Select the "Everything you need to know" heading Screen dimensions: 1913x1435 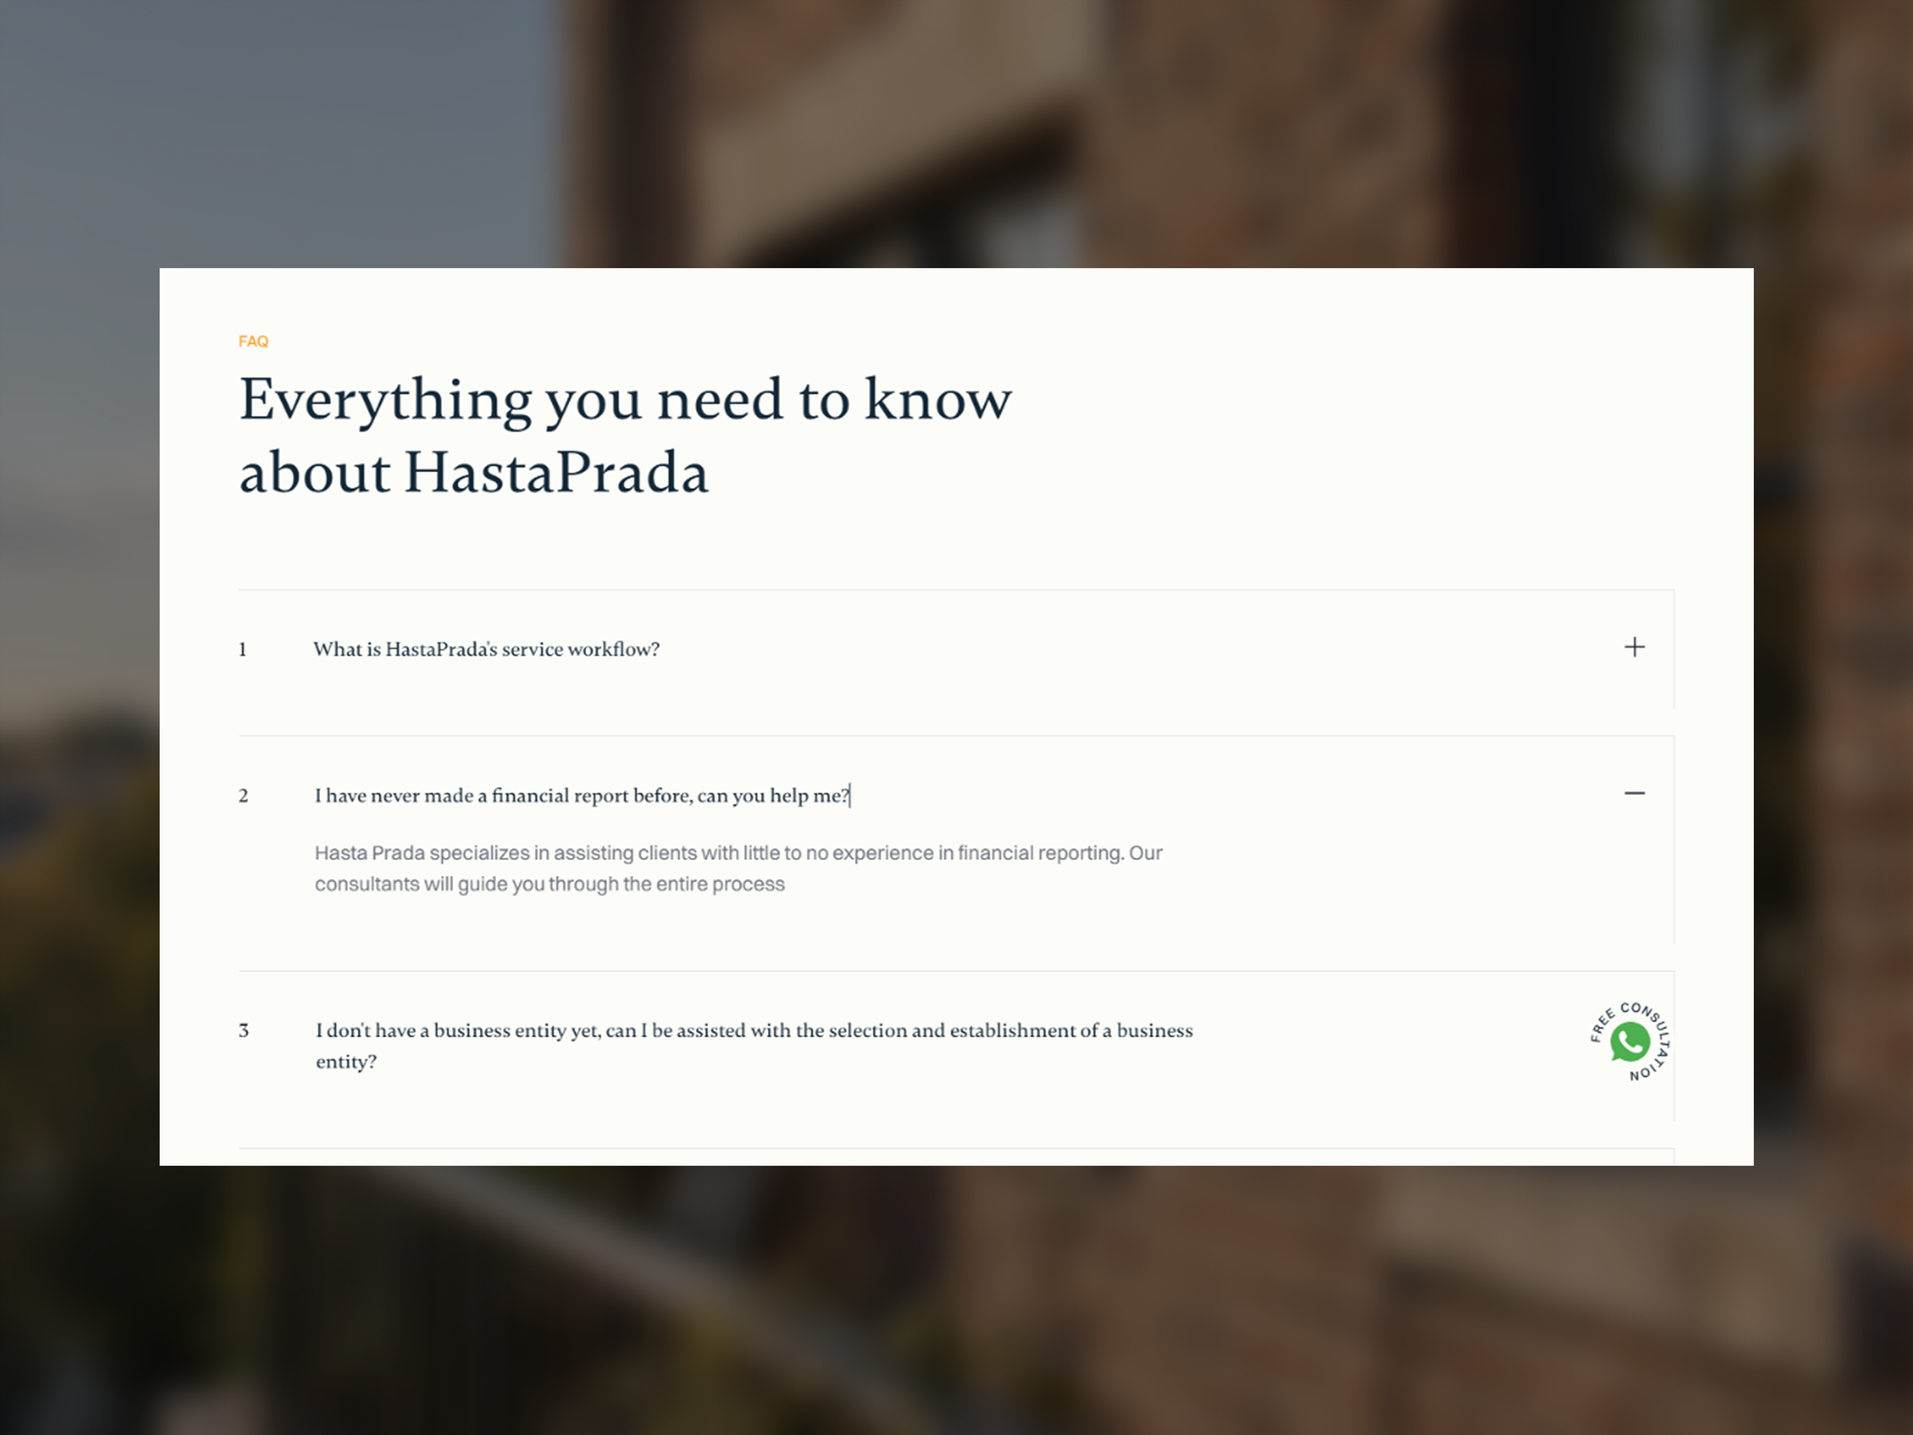pos(624,436)
